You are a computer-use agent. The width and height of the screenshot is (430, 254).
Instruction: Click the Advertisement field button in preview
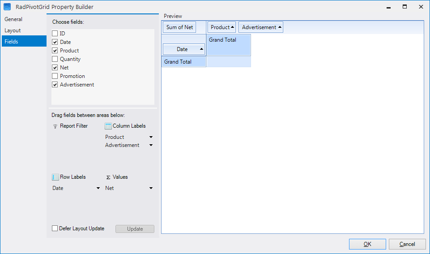tap(261, 27)
